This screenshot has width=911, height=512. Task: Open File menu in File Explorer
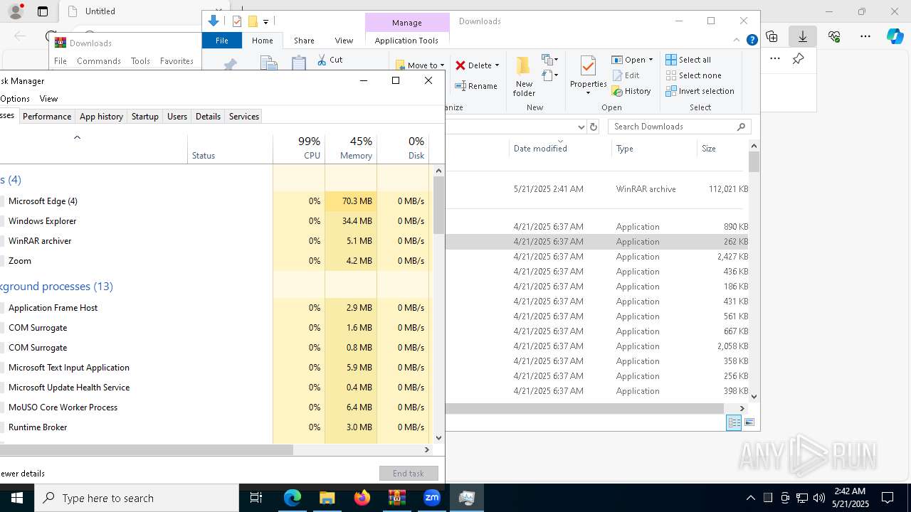(222, 41)
